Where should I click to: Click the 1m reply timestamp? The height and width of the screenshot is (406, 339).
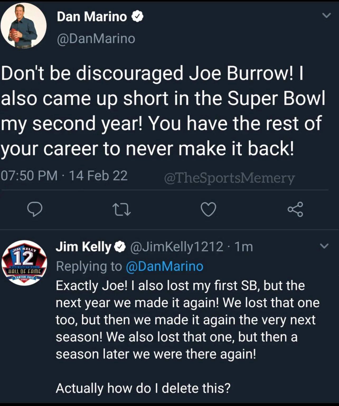click(x=244, y=247)
